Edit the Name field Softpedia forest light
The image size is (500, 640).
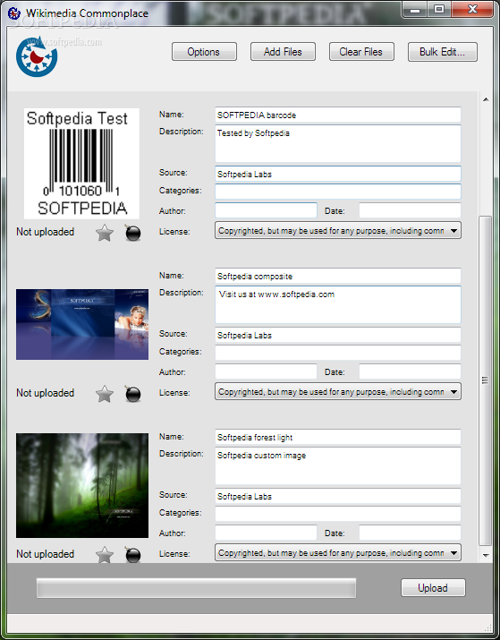pyautogui.click(x=338, y=438)
